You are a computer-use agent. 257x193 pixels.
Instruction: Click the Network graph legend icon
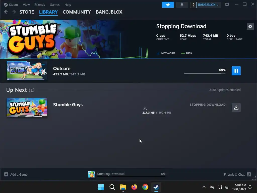[158, 53]
